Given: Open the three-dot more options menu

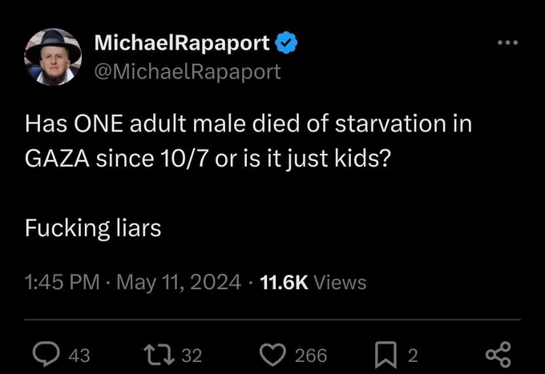Looking at the screenshot, I should click(x=507, y=42).
